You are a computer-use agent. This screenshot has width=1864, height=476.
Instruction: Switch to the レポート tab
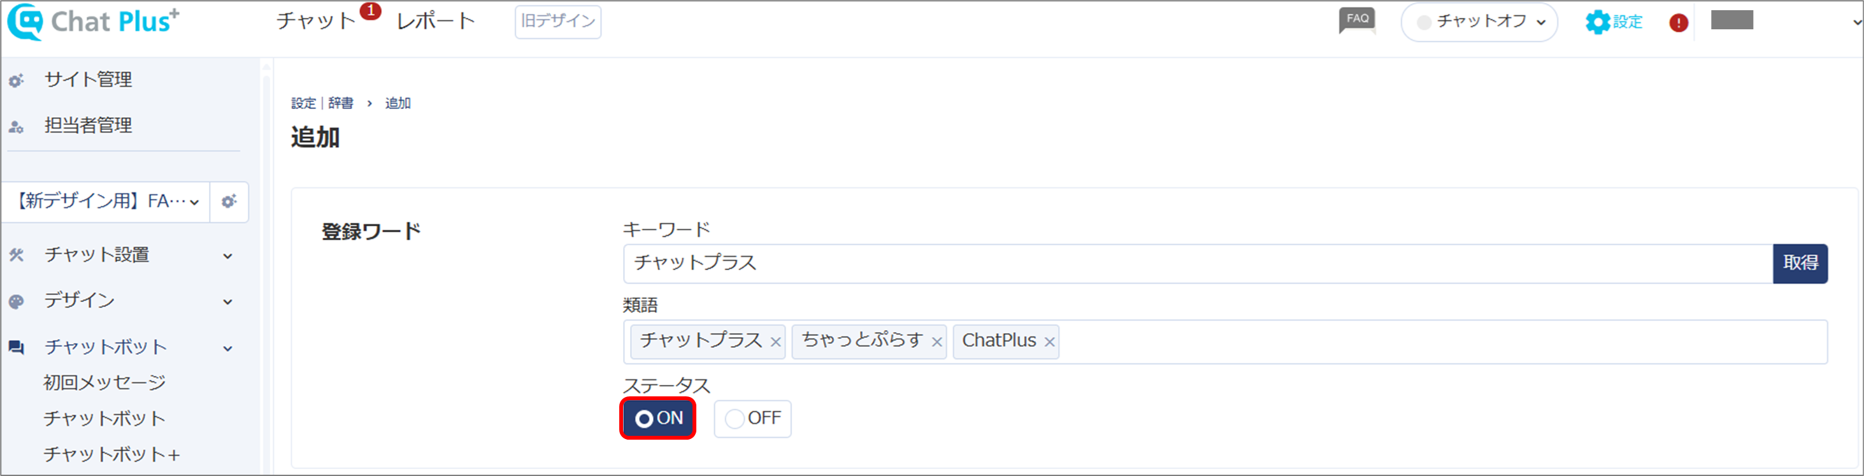pos(436,21)
